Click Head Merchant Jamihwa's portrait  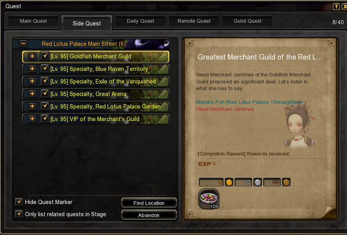pyautogui.click(x=298, y=127)
